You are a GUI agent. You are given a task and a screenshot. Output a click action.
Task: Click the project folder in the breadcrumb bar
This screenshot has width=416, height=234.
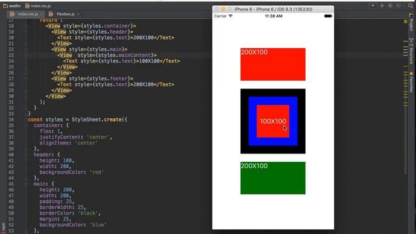(x=12, y=6)
